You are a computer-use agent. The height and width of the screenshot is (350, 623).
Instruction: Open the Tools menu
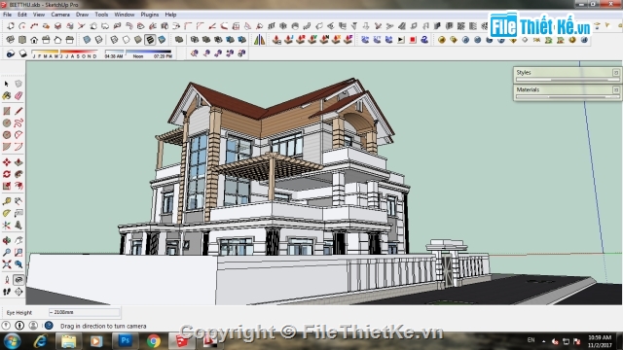click(101, 15)
